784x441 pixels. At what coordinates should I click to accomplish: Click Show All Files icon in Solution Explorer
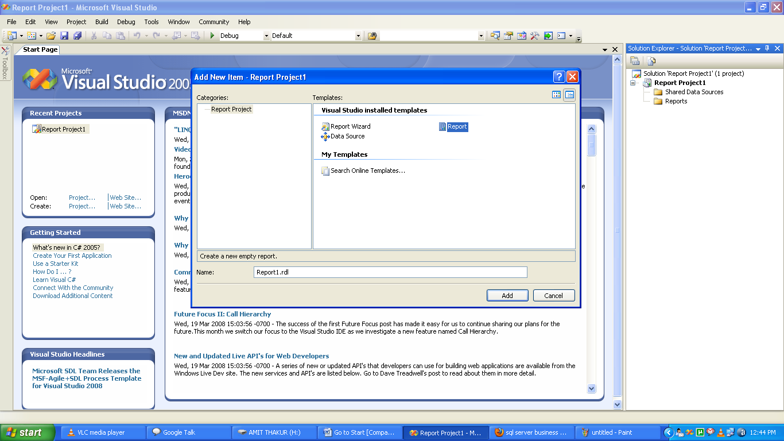(x=651, y=61)
